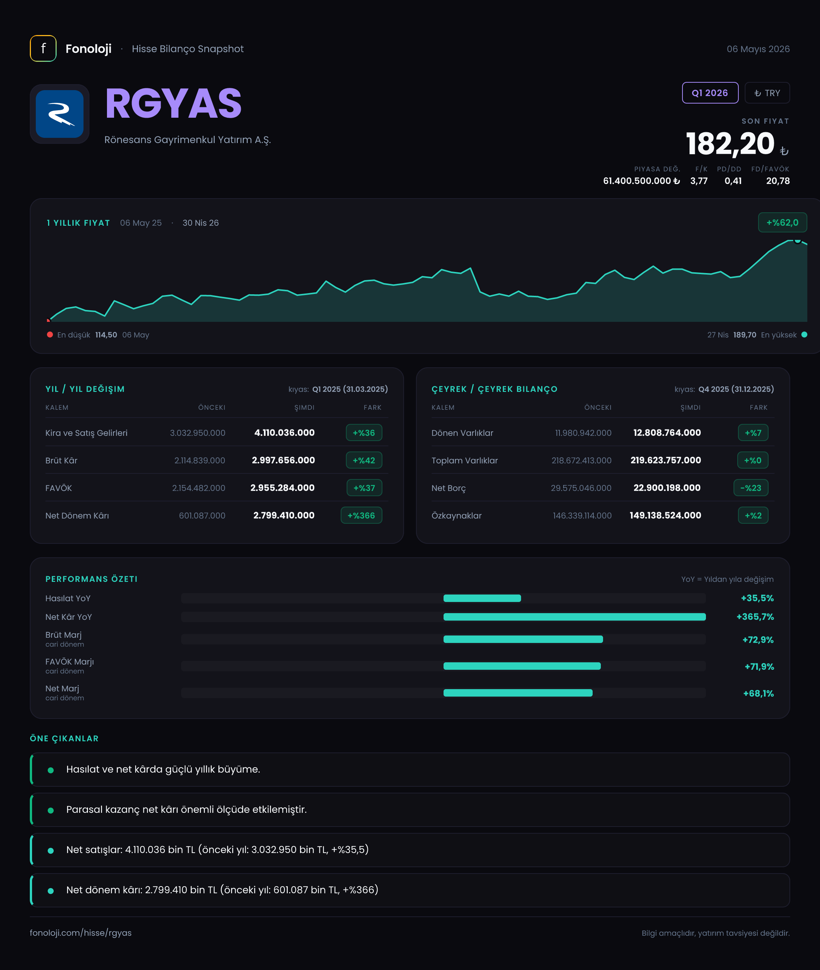Click the current FAVÖK value 2.955.284.000

(x=283, y=488)
